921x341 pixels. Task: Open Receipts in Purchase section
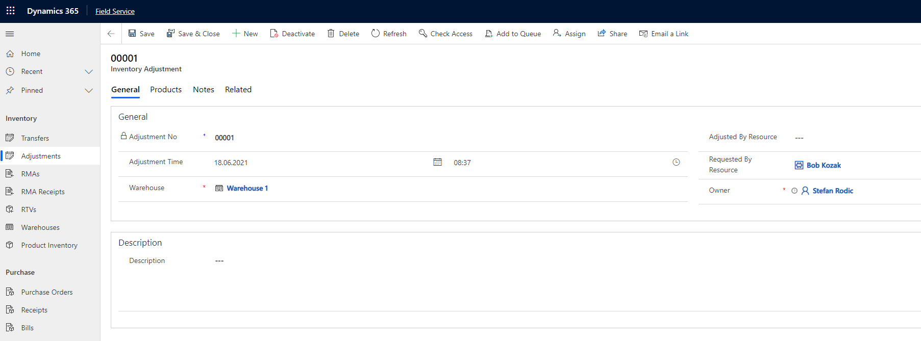50,310
